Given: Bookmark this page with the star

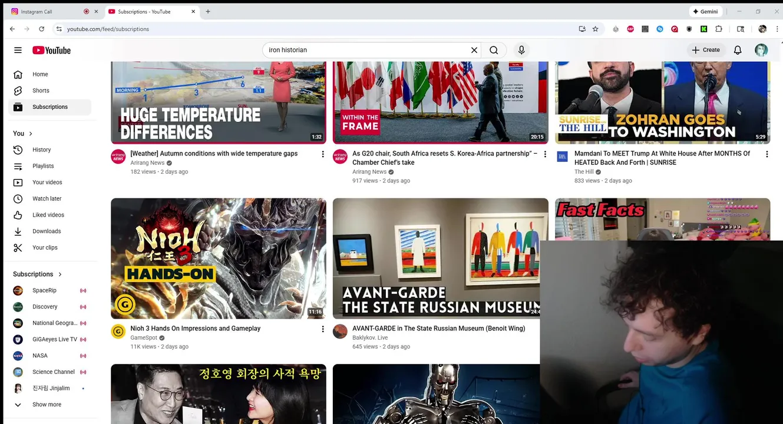Looking at the screenshot, I should point(596,29).
